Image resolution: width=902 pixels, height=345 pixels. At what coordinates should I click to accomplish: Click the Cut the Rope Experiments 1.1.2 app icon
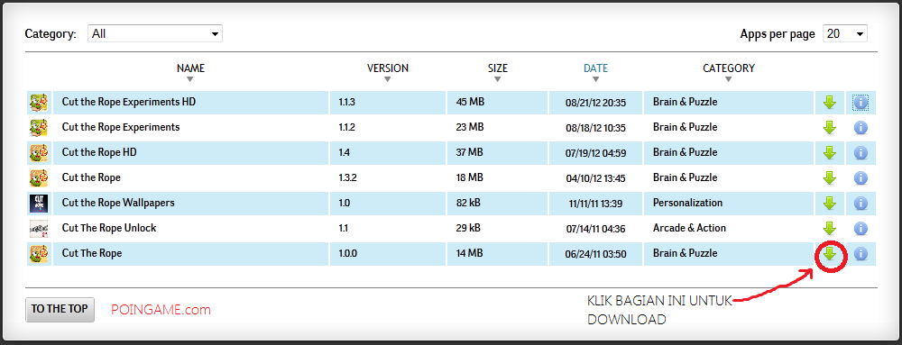[39, 127]
